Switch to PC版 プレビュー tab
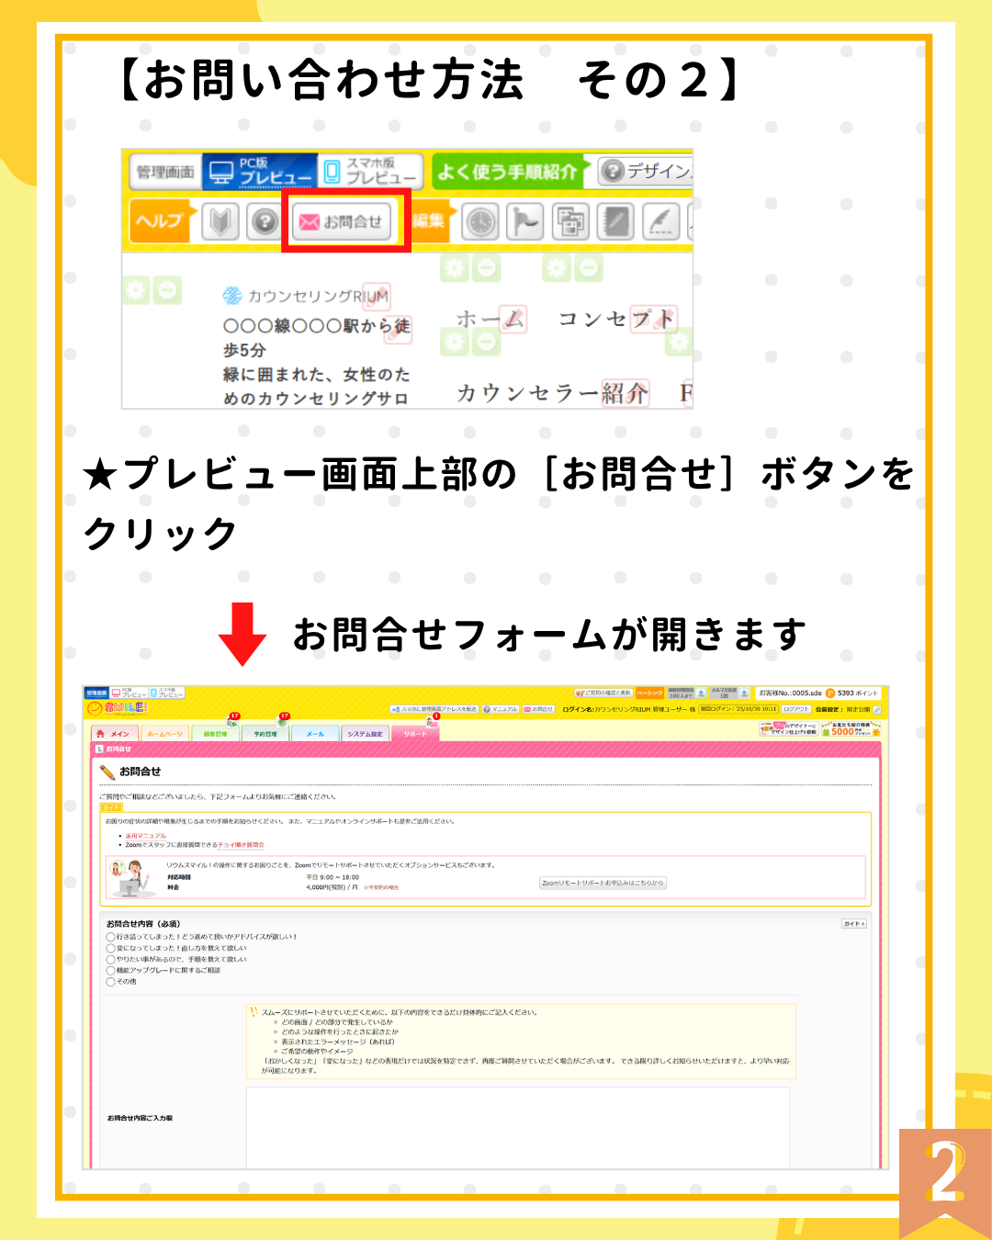Viewport: 992px width, 1240px height. 260,171
